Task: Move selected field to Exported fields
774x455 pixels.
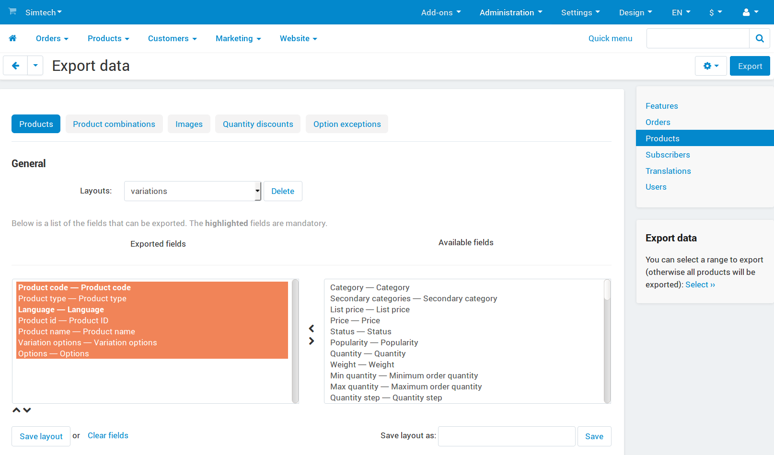Action: click(312, 329)
